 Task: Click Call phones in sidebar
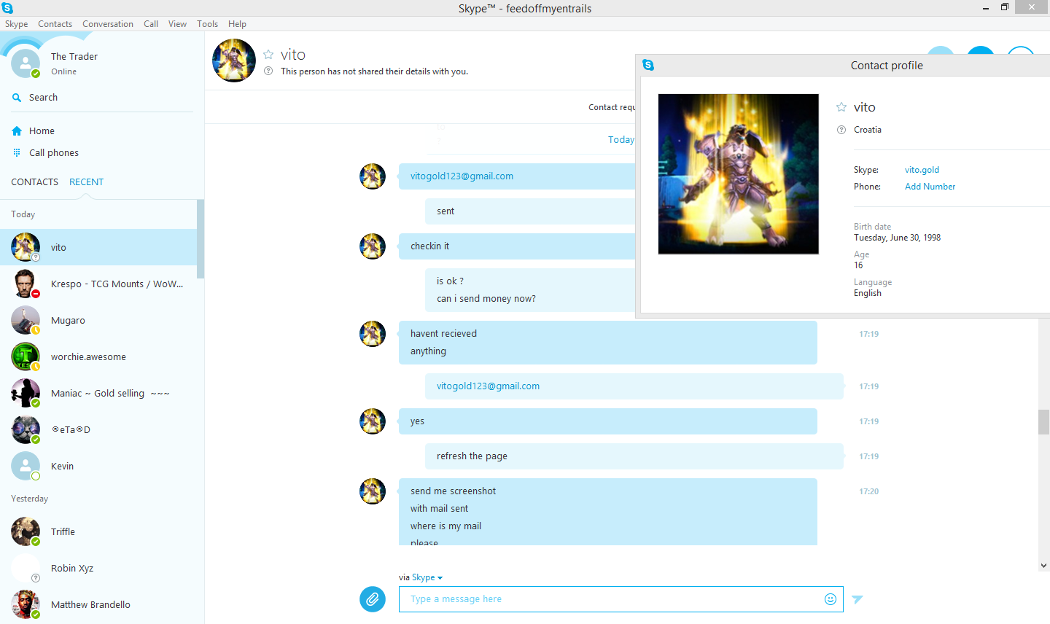click(x=54, y=153)
